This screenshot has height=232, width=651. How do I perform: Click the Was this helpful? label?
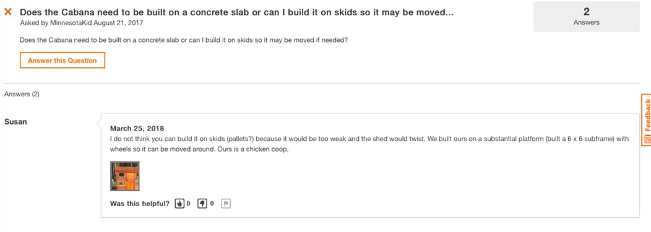point(139,204)
